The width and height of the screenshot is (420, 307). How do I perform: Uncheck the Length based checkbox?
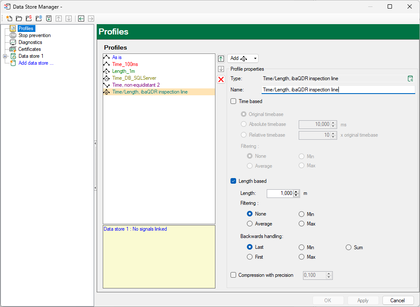click(233, 181)
